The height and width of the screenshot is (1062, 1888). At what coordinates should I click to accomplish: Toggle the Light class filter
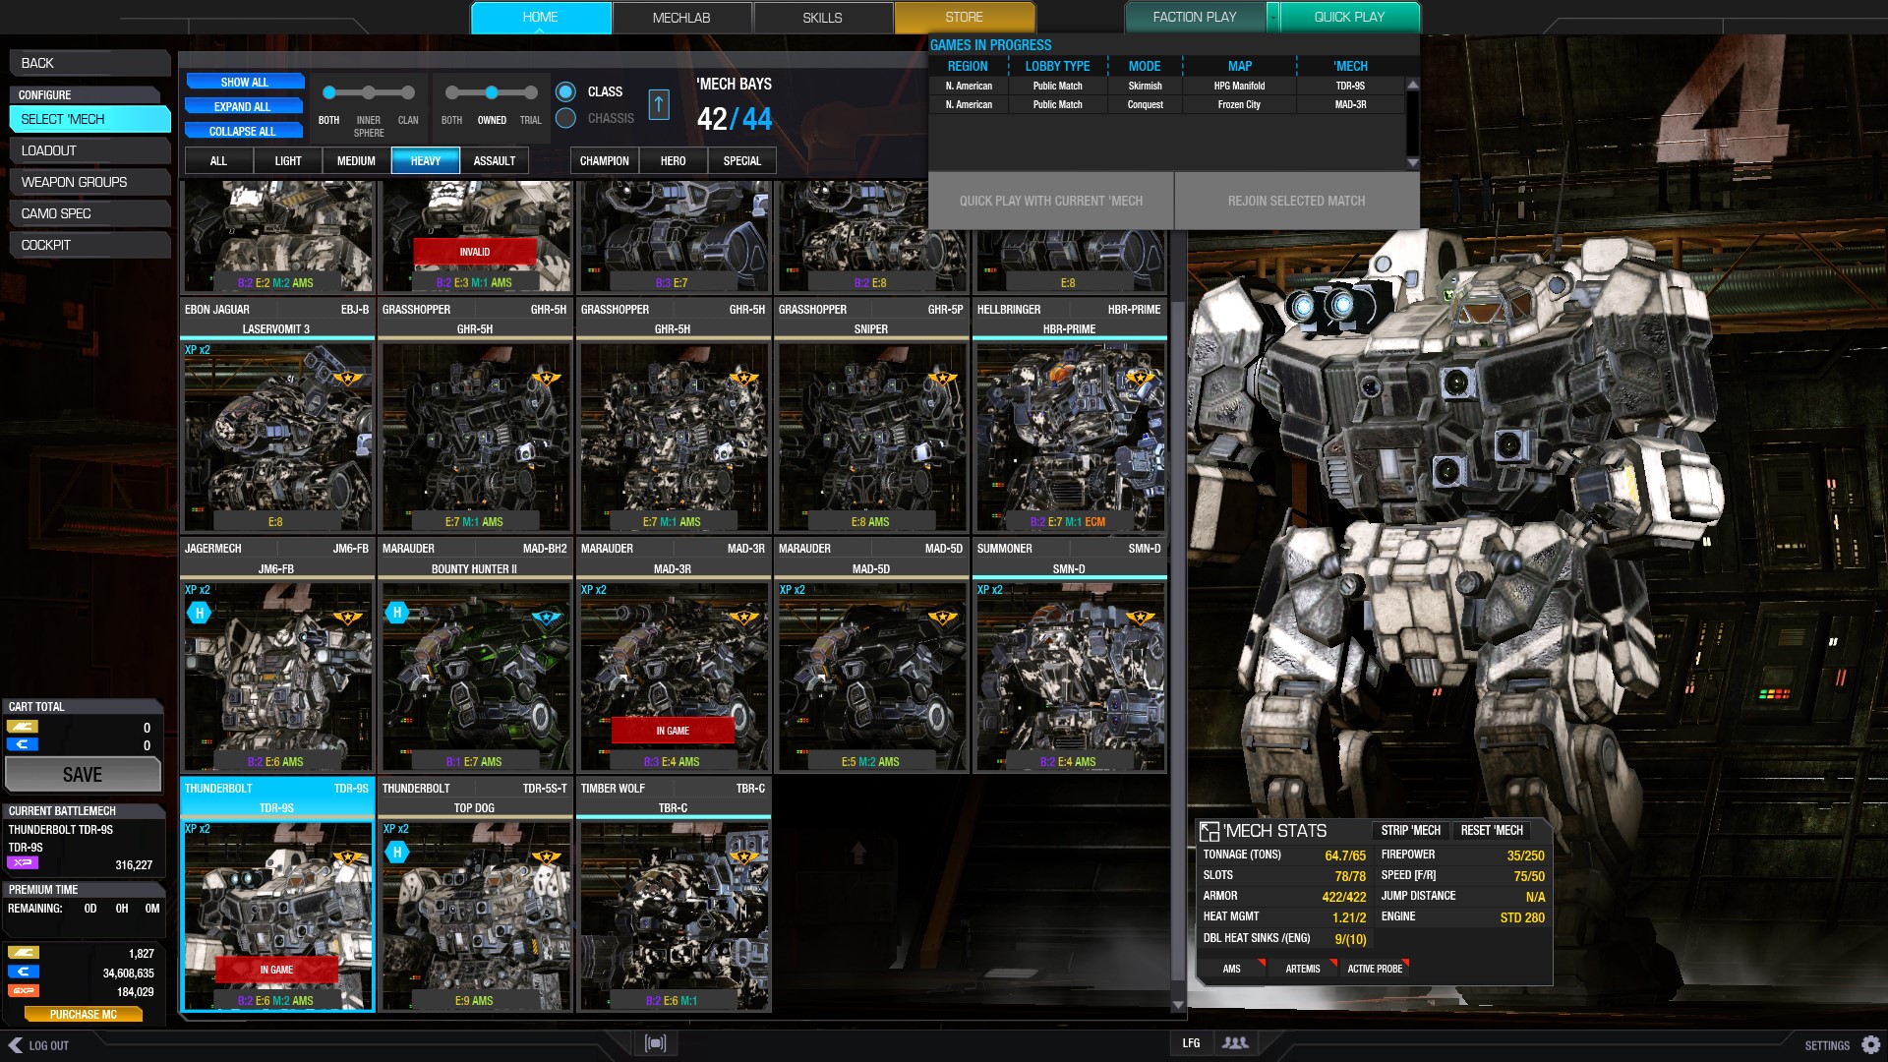288,161
